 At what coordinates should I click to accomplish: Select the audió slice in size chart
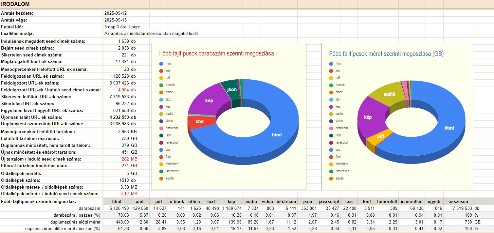coord(389,94)
